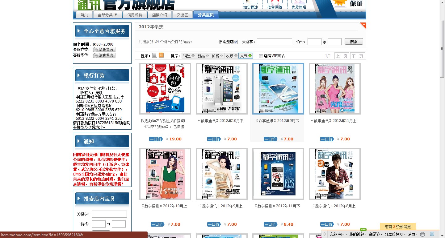Click arrow icon beside 银行打款 header
This screenshot has width=445, height=238.
(78, 75)
